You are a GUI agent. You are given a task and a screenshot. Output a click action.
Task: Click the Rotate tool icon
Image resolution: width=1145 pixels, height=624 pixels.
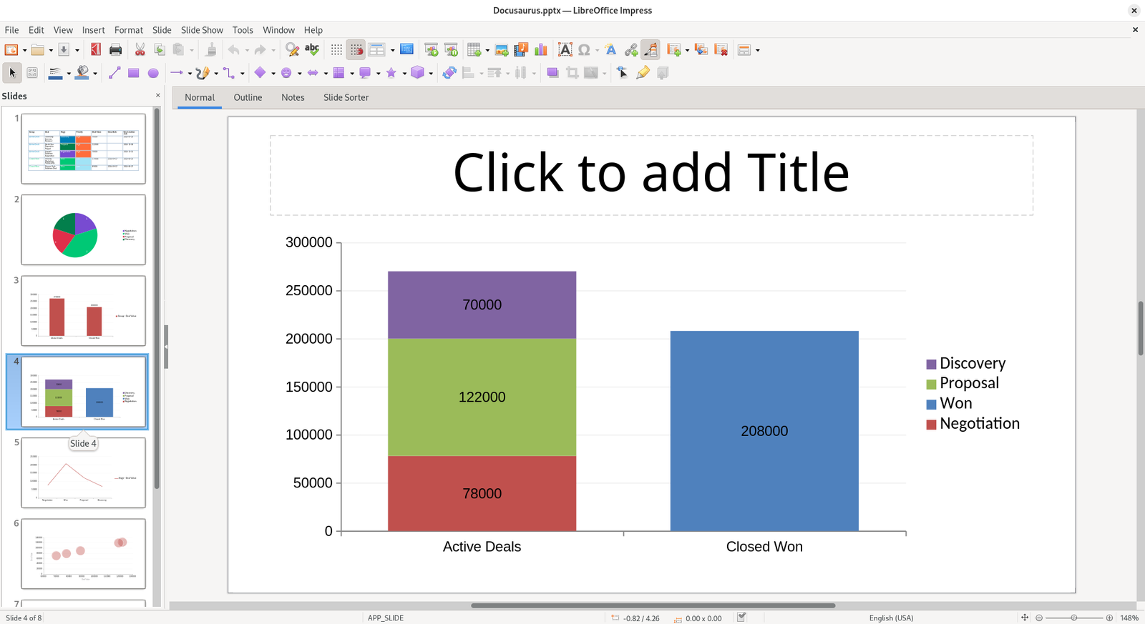pos(449,73)
